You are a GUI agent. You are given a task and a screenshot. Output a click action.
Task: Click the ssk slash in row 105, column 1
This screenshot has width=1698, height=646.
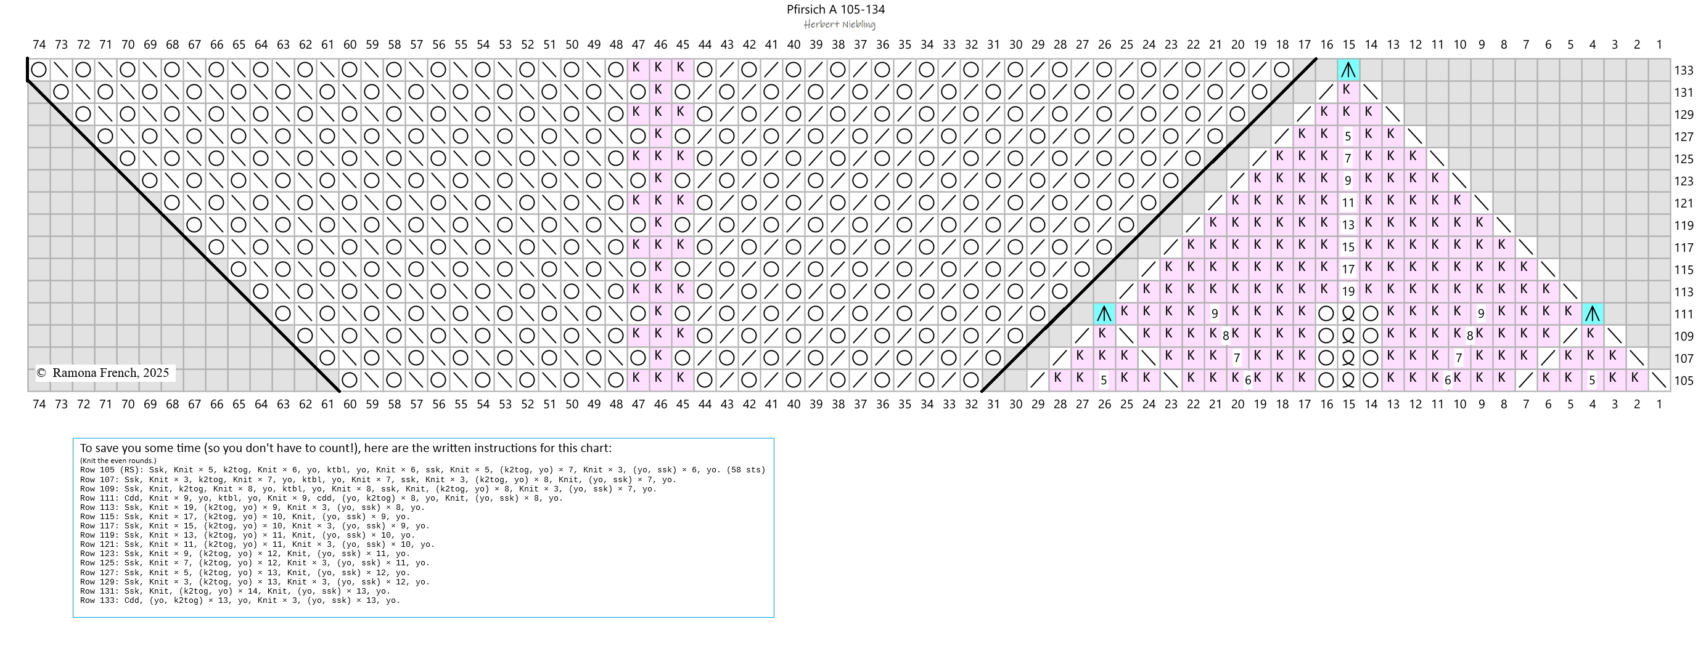point(1659,381)
